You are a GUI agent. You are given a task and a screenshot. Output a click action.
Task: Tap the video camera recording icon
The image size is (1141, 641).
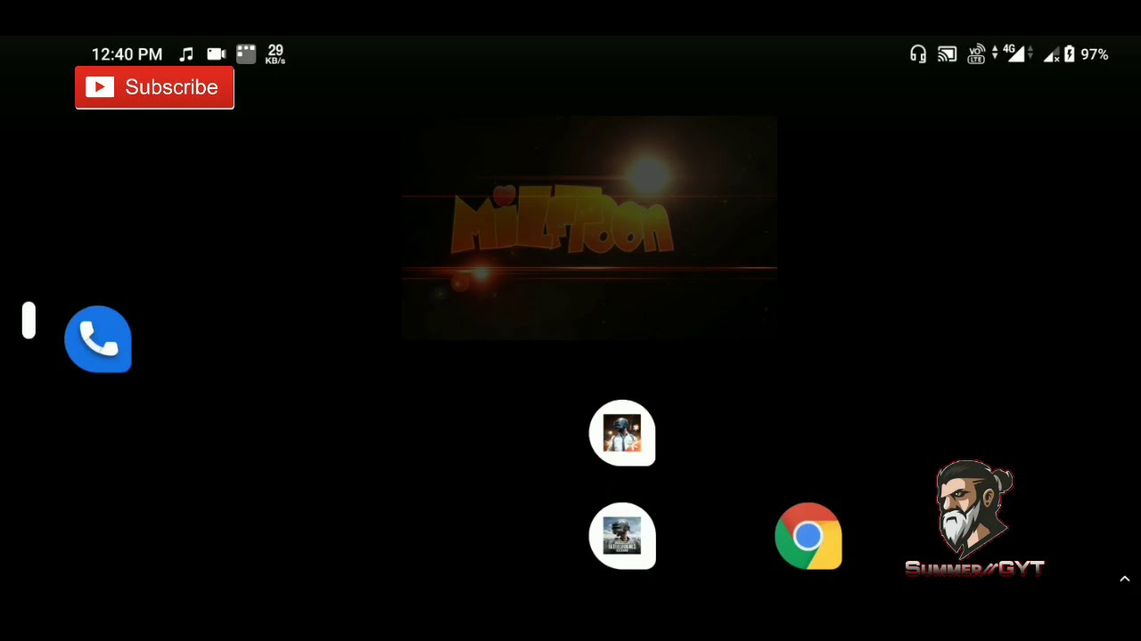click(x=216, y=54)
